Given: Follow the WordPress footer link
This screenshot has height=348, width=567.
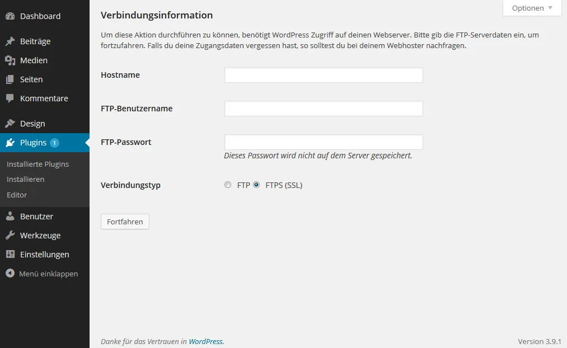Looking at the screenshot, I should coord(206,341).
